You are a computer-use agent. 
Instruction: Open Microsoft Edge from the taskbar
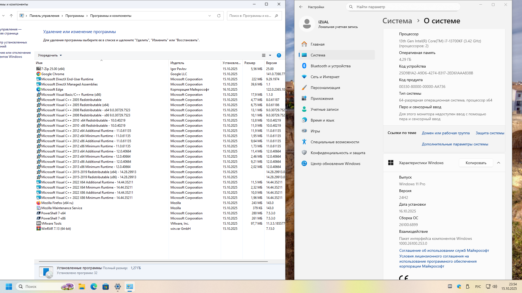94,286
